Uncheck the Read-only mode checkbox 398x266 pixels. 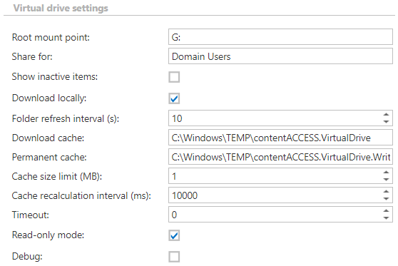point(174,235)
